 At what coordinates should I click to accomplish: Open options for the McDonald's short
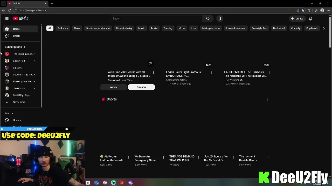[233, 158]
